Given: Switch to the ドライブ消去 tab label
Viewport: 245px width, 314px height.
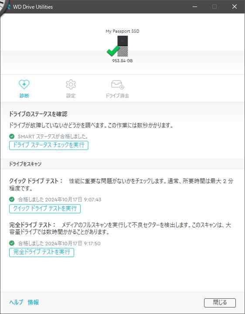Looking at the screenshot, I should pos(117,96).
